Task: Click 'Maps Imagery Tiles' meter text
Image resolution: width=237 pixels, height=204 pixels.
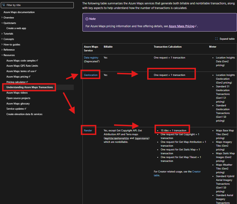Action: (x=224, y=146)
